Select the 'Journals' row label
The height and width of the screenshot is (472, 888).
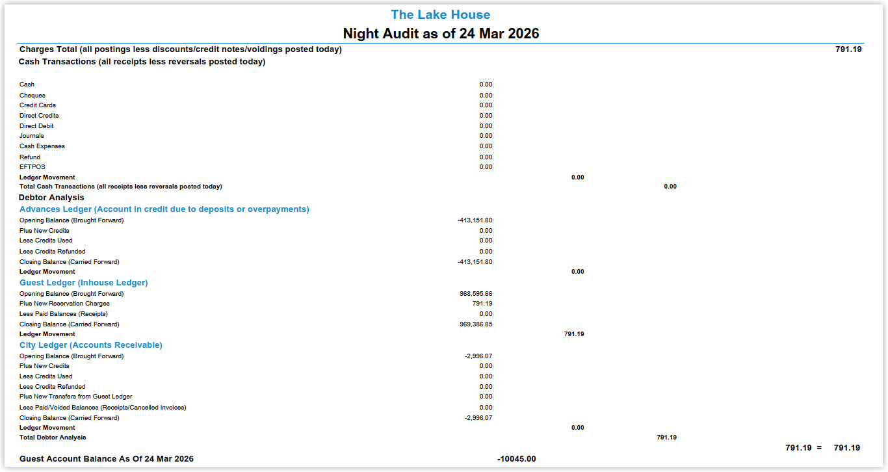pyautogui.click(x=32, y=136)
